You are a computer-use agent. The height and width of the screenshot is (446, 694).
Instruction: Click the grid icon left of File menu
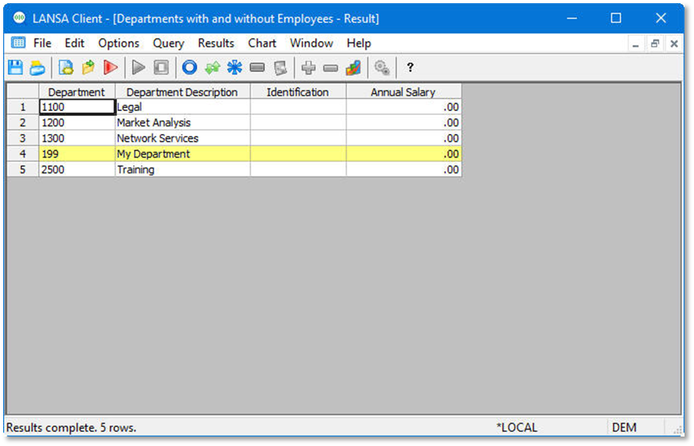(x=18, y=43)
